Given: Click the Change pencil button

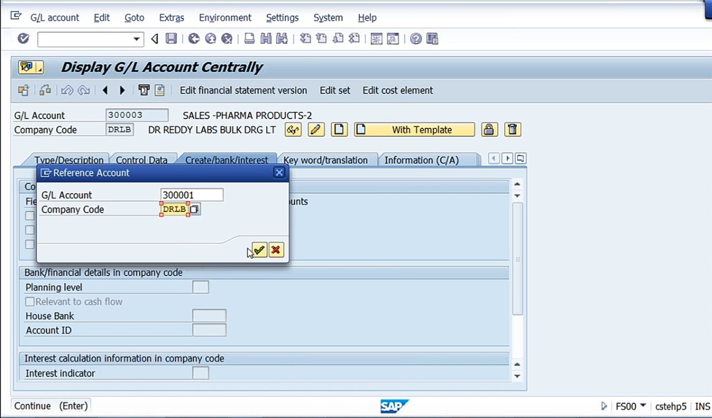Looking at the screenshot, I should tap(316, 130).
